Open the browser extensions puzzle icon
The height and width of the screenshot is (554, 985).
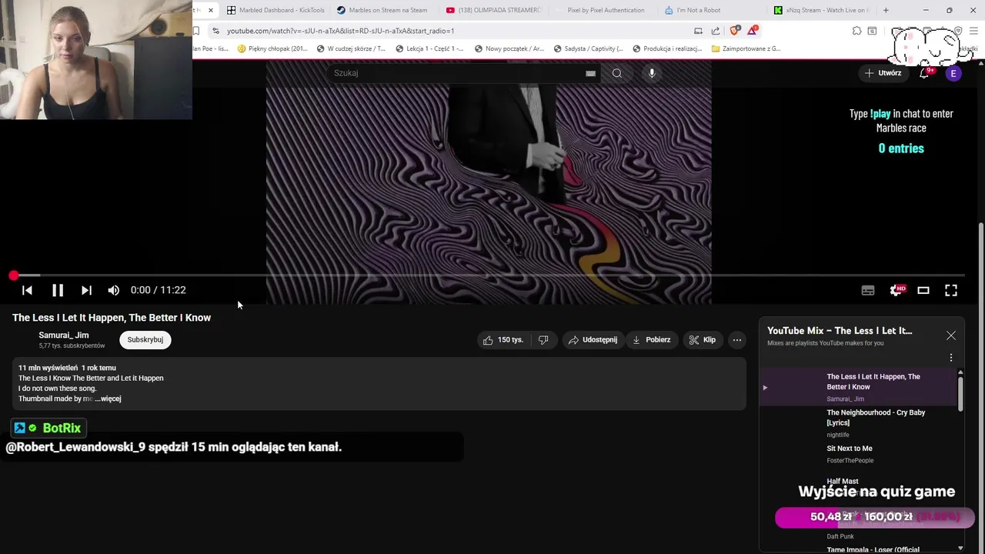856,31
